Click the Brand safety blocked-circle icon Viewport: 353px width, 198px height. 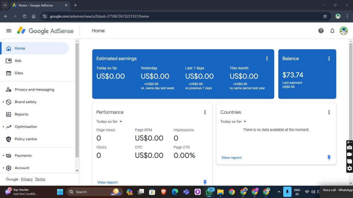click(x=9, y=102)
